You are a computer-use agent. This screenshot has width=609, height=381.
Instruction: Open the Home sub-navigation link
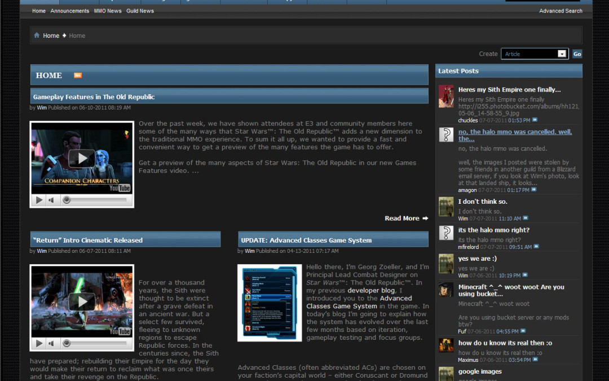(x=39, y=11)
